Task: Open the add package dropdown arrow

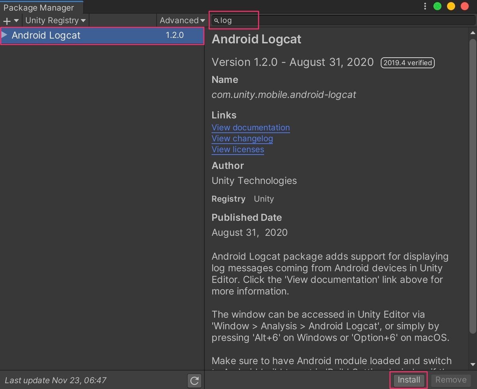Action: [16, 21]
